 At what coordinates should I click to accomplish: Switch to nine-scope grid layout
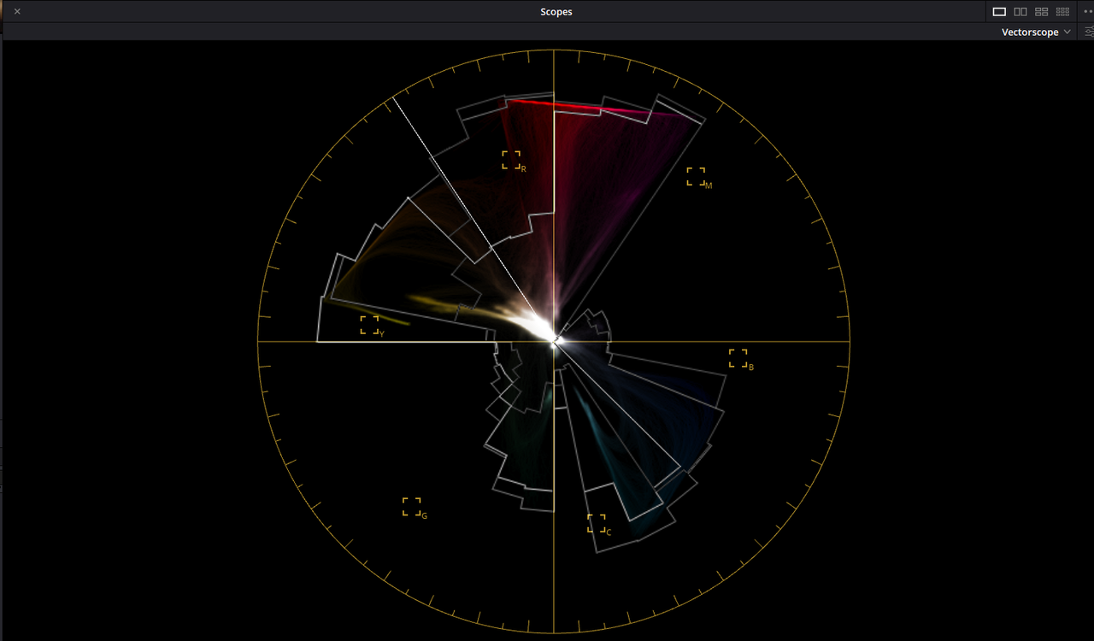1063,12
